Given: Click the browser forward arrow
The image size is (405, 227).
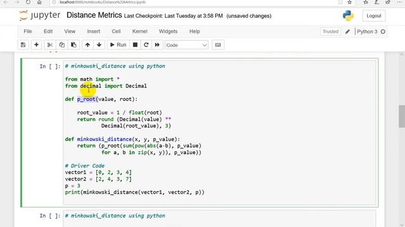Looking at the screenshot, I should (17, 2).
